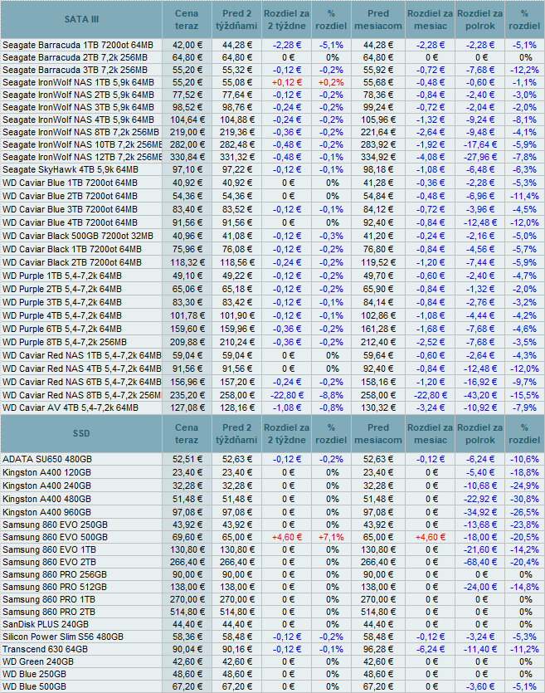Click ADATA SU650 480GB name
545x693 pixels.
pyautogui.click(x=47, y=459)
